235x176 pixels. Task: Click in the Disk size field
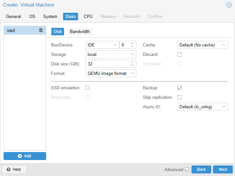pyautogui.click(x=107, y=64)
